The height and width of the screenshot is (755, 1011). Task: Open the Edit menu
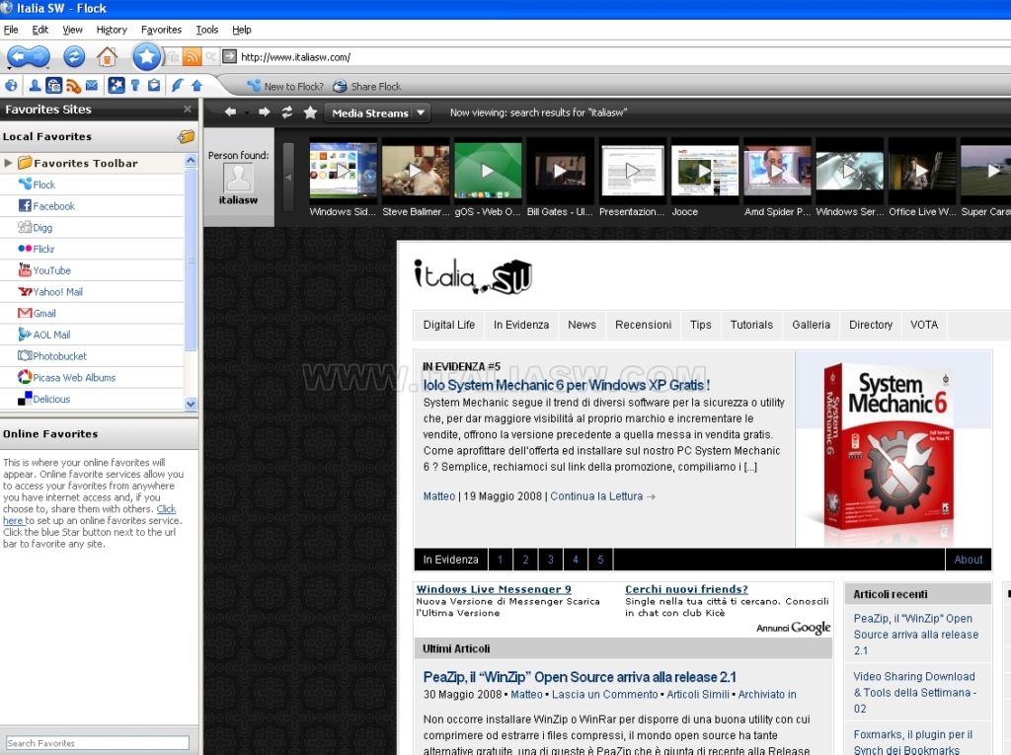point(39,30)
